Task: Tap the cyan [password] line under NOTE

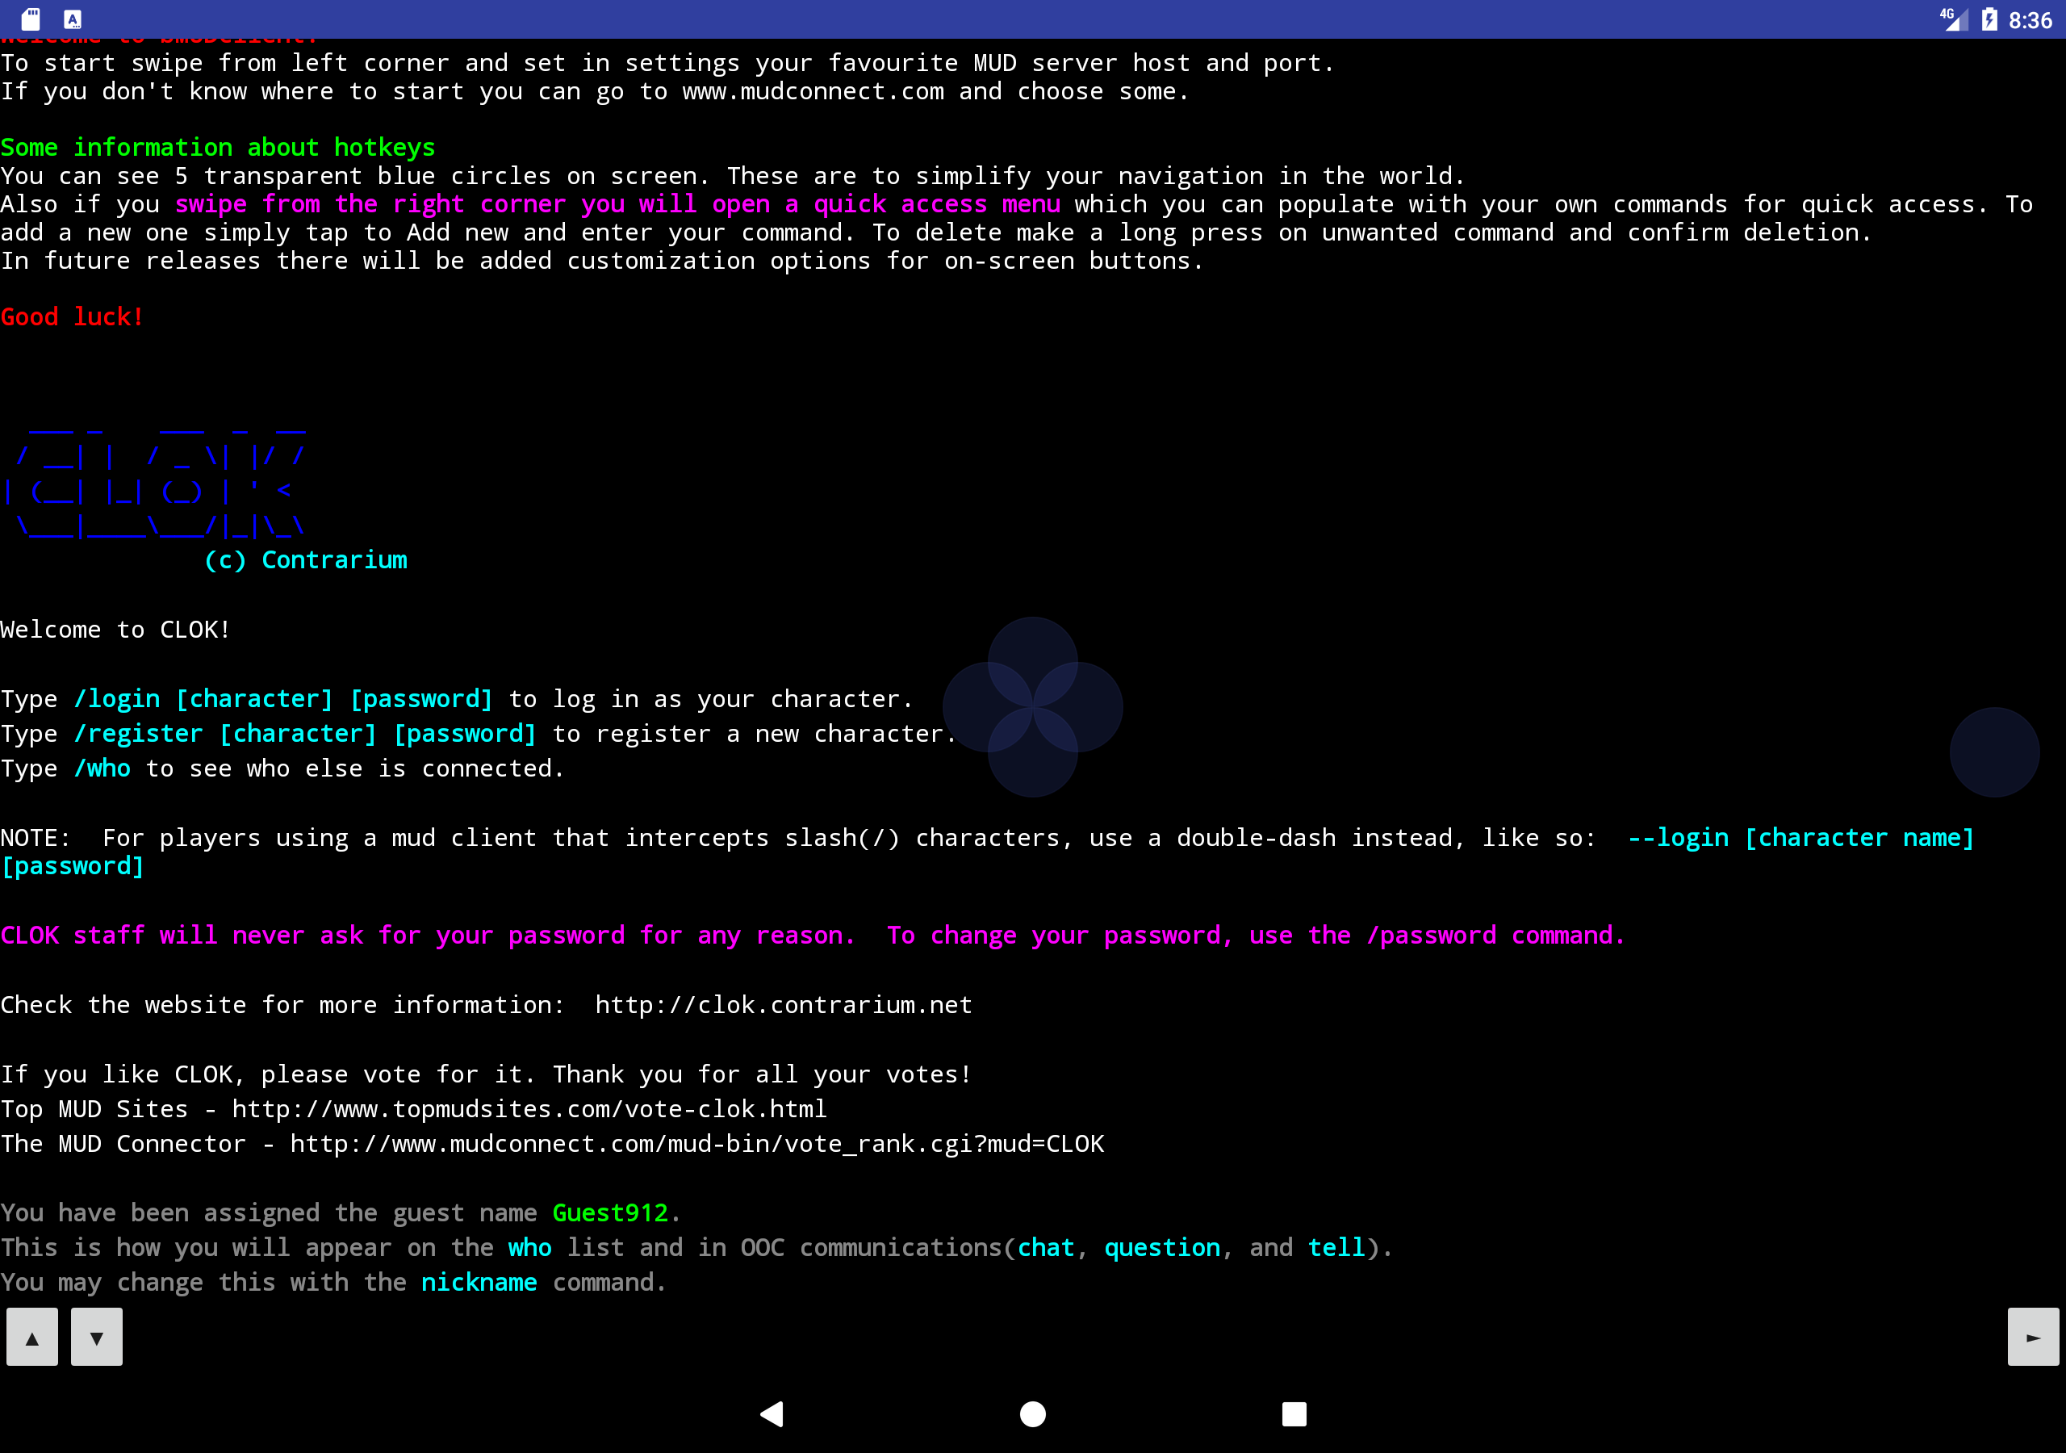Action: click(72, 867)
